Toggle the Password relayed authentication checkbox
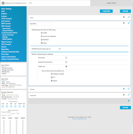Image resolution: width=133 pixels, height=134 pixels. tap(66, 58)
